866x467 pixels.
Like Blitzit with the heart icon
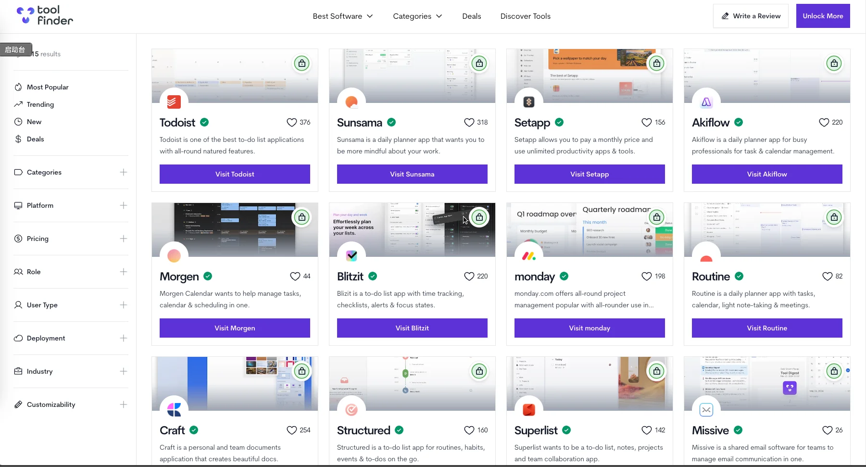tap(469, 276)
